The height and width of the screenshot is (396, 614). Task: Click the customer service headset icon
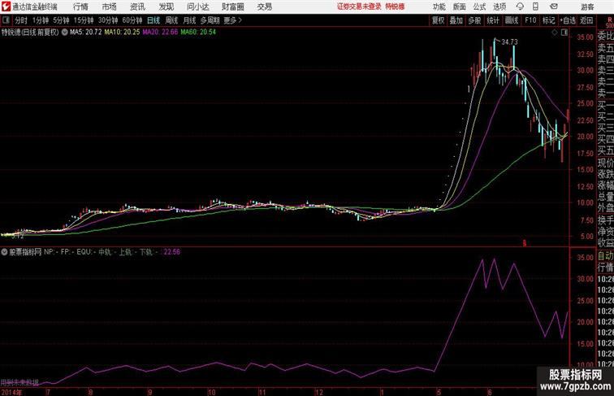[x=520, y=7]
